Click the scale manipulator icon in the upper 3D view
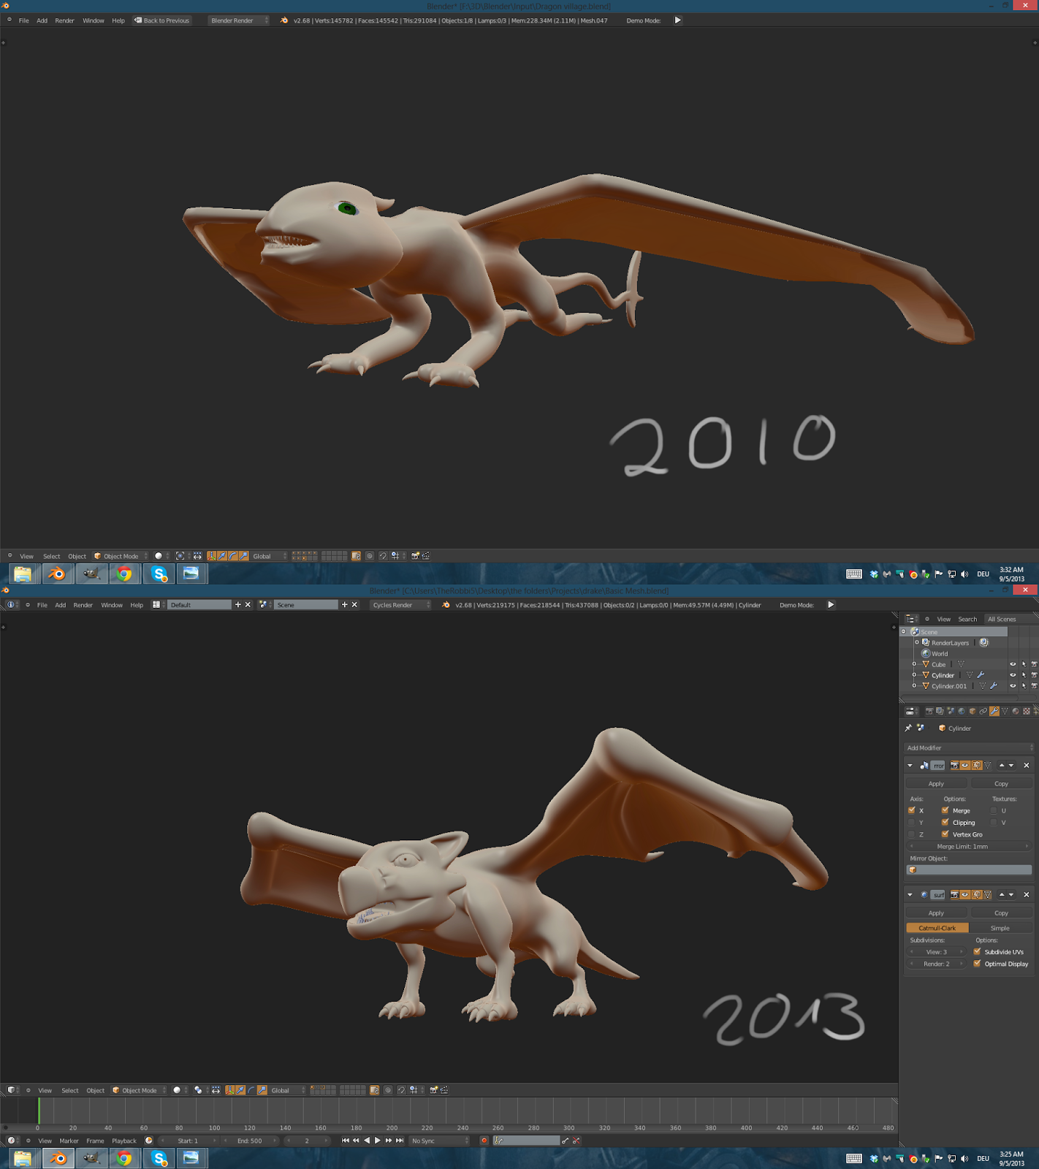Viewport: 1039px width, 1169px height. click(243, 556)
